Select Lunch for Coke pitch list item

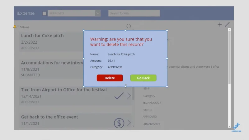coord(52,42)
